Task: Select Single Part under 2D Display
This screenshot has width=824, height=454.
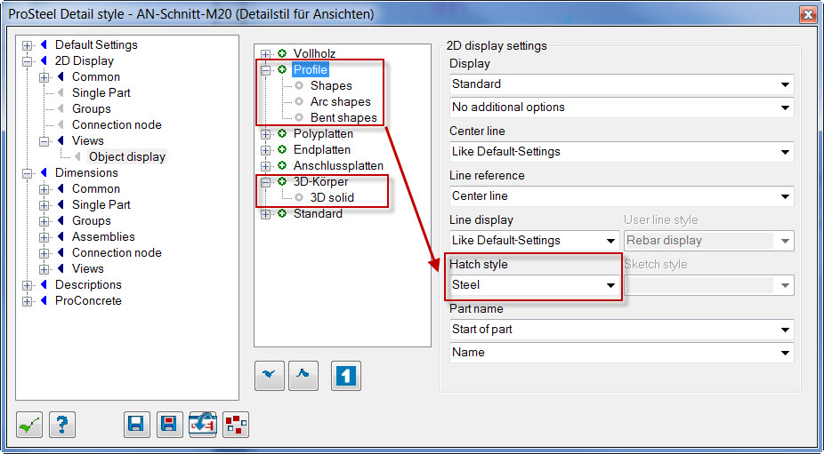Action: [x=101, y=93]
